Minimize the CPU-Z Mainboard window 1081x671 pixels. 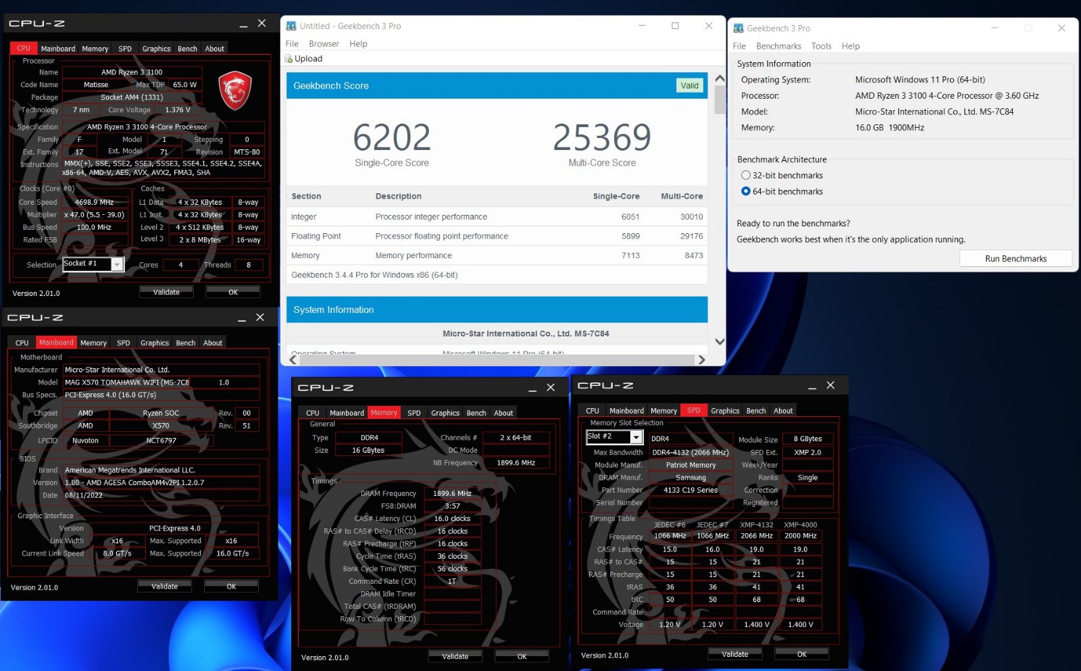(x=241, y=318)
